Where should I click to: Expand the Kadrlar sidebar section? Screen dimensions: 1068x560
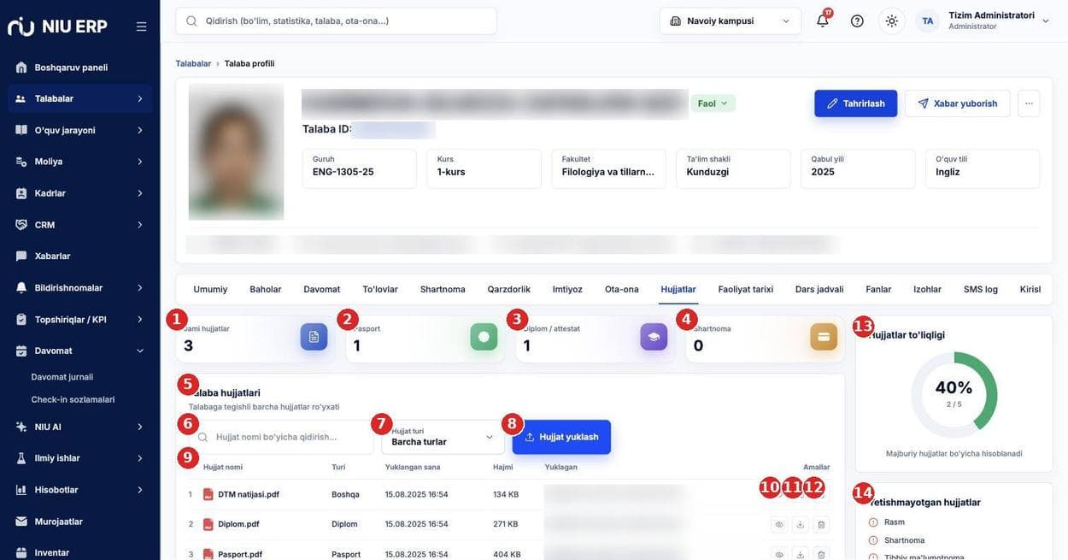80,193
